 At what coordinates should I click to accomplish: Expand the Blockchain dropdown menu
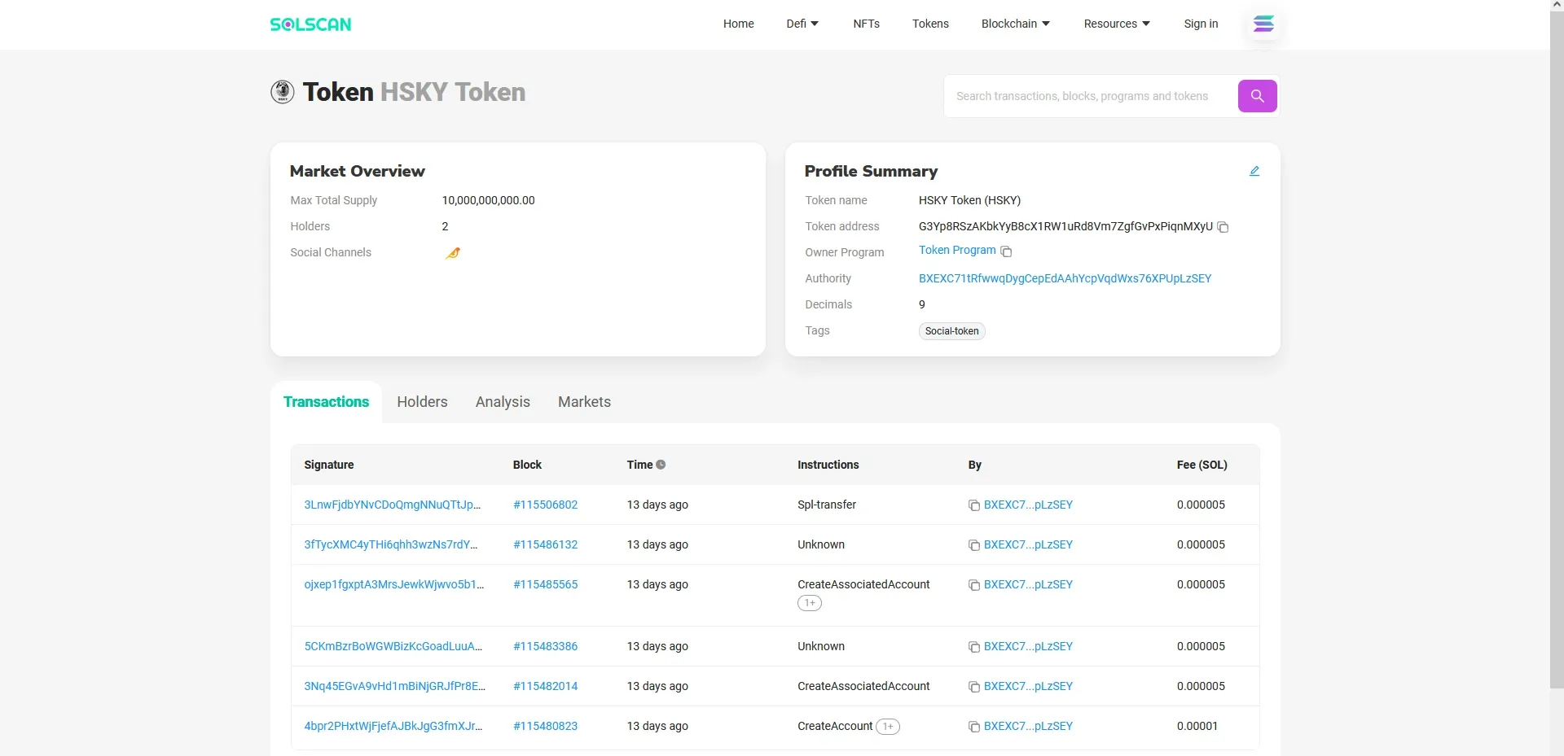click(x=1016, y=24)
